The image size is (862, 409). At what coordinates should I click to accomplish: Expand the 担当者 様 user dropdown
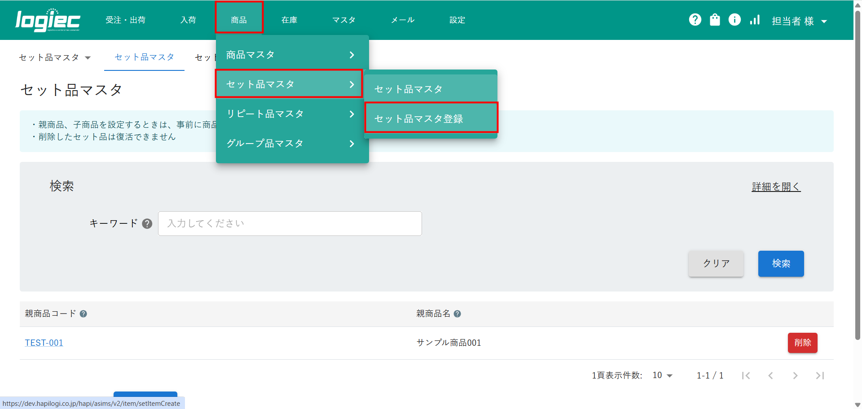click(x=799, y=21)
